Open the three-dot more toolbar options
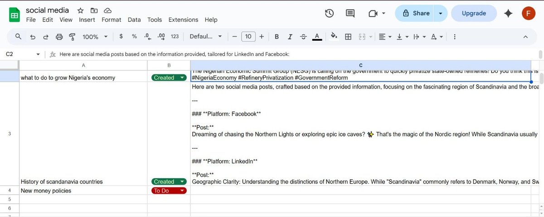 (x=455, y=37)
